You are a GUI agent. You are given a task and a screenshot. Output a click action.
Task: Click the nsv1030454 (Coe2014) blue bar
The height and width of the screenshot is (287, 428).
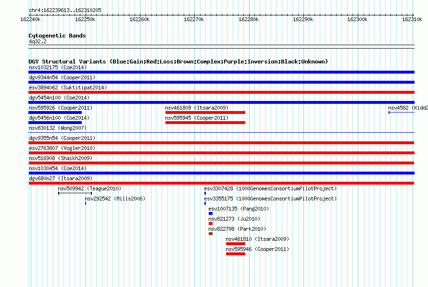221,173
